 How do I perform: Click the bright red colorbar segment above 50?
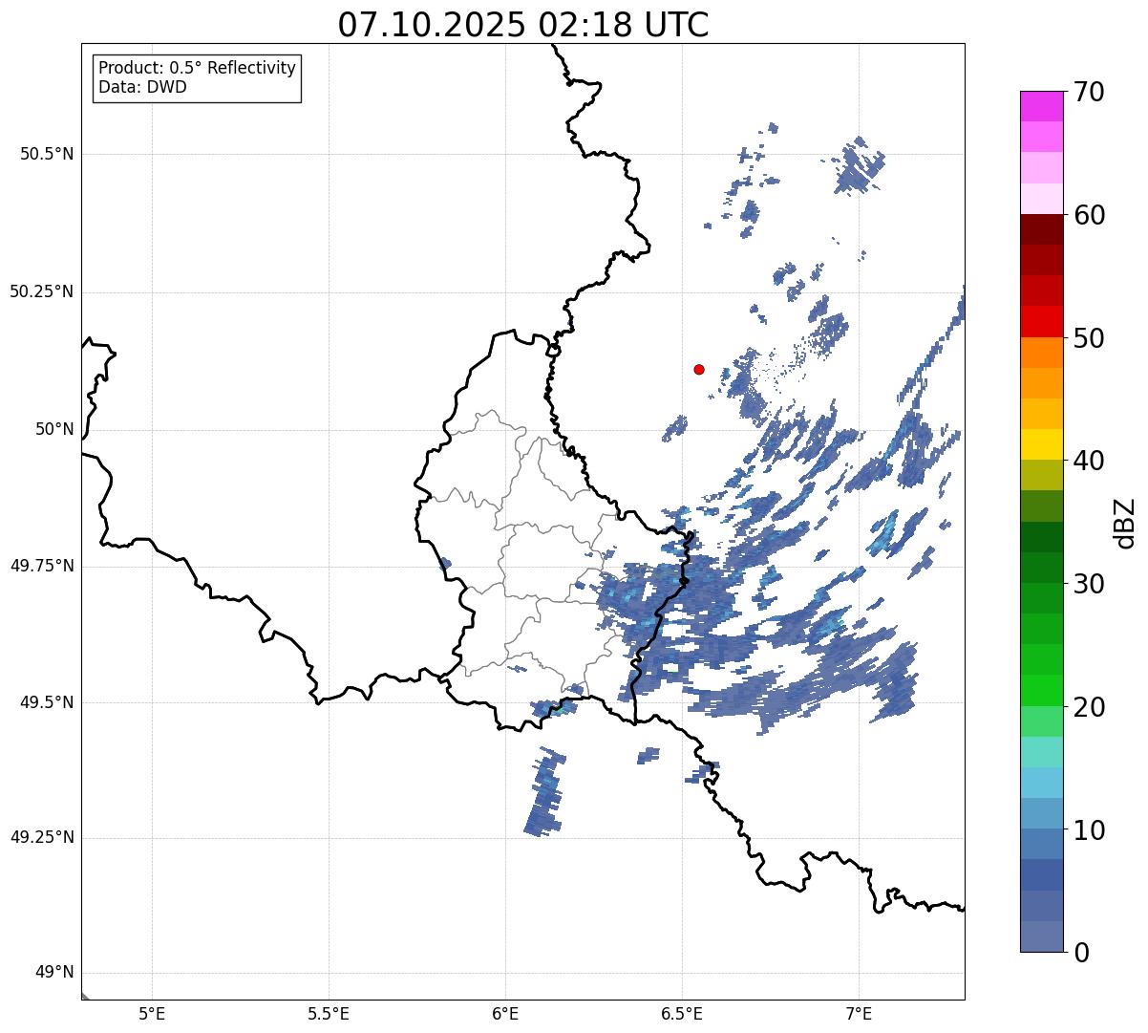pyautogui.click(x=1041, y=321)
